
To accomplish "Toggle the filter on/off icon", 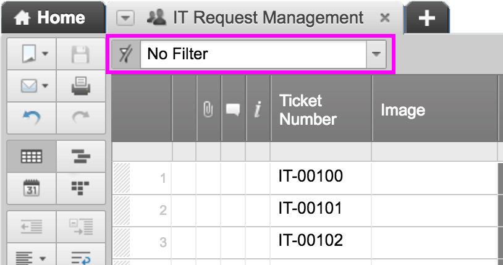I will coord(124,54).
